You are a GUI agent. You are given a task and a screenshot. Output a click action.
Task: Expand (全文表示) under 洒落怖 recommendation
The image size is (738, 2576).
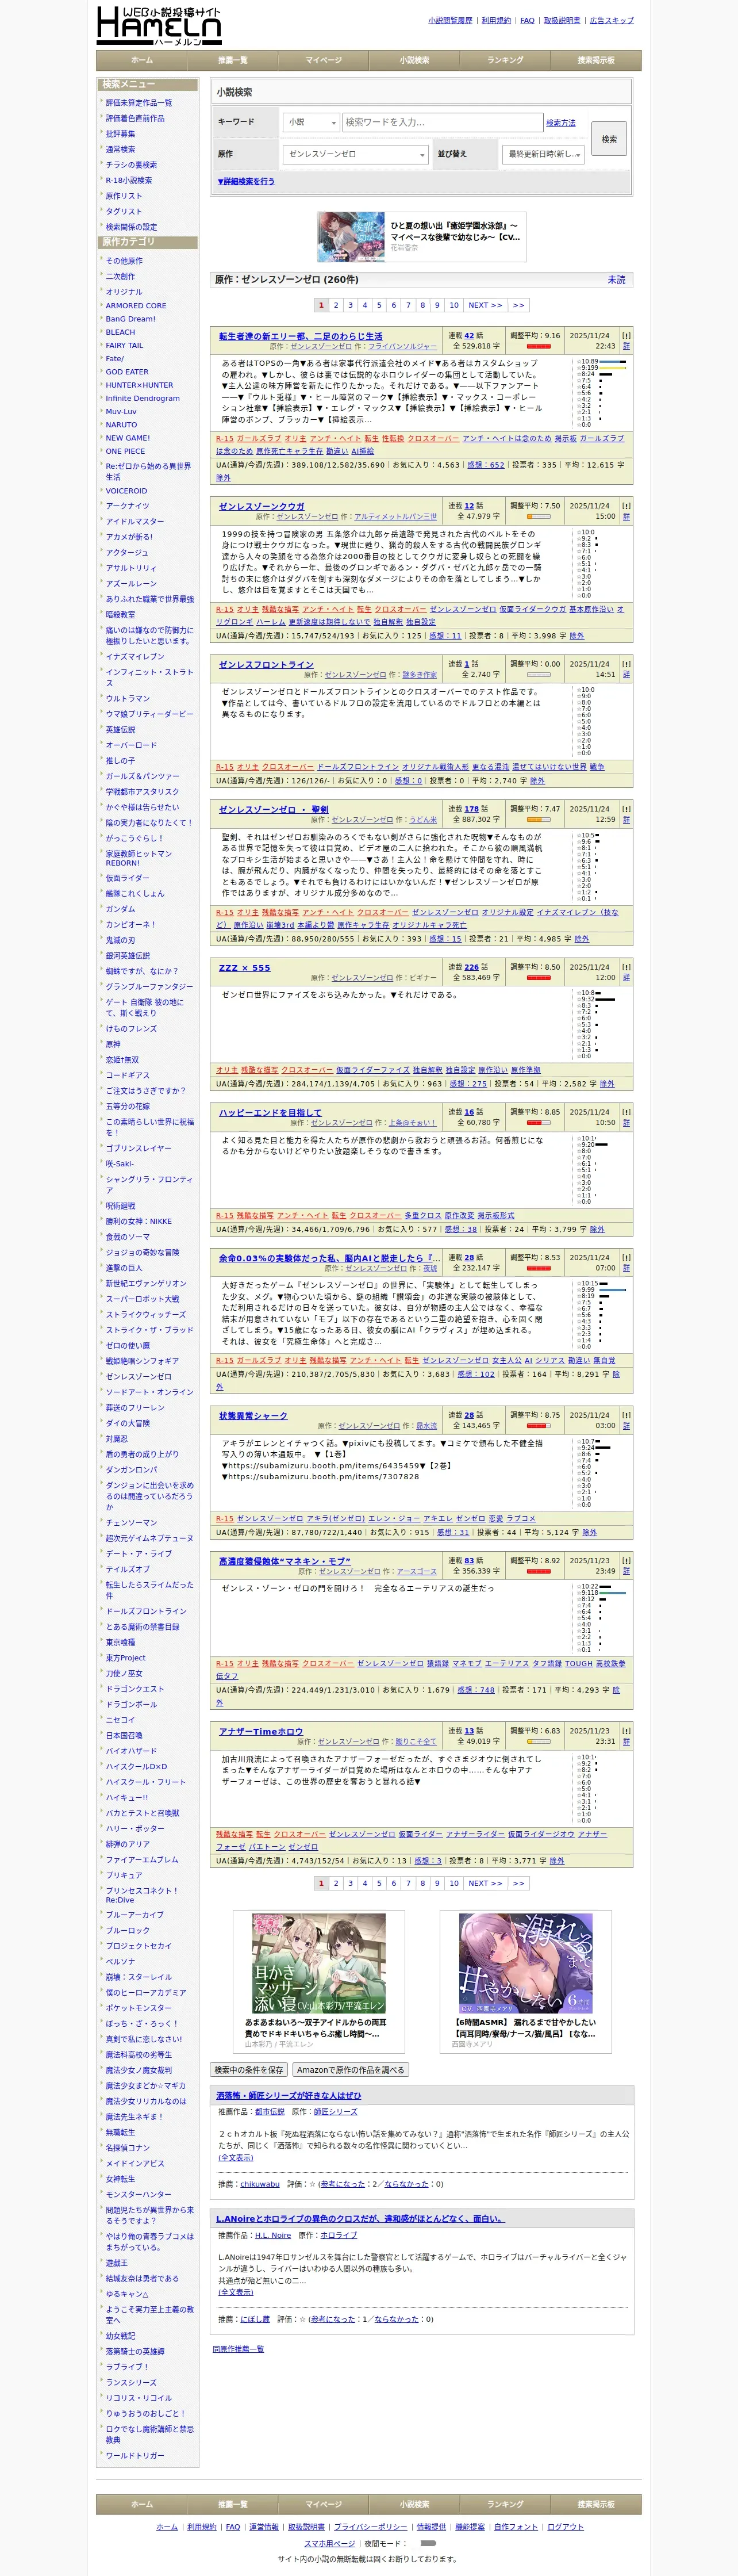pyautogui.click(x=236, y=2158)
